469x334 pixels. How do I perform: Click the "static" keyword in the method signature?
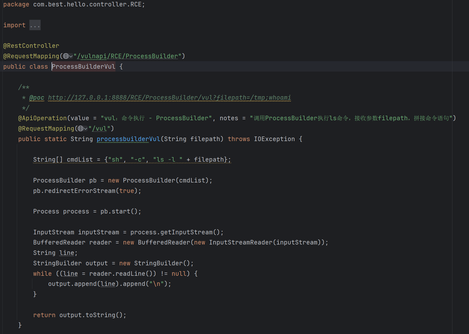coord(56,139)
